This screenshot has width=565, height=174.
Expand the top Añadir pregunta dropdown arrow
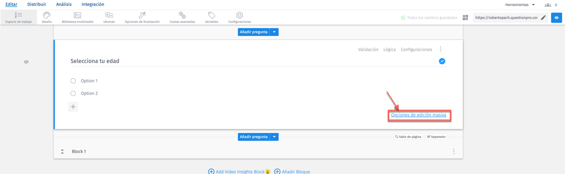[274, 32]
